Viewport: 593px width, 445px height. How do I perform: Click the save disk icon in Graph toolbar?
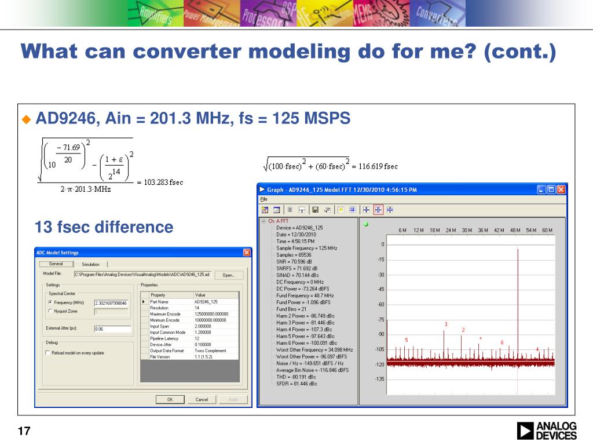315,210
